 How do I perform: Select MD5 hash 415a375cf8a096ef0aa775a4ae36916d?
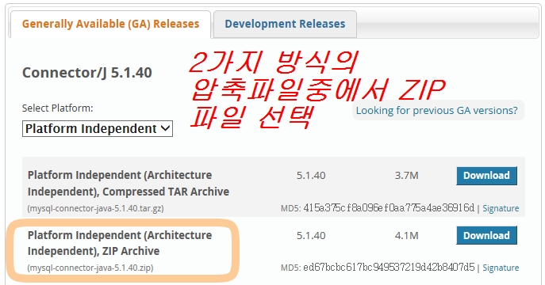pyautogui.click(x=389, y=208)
